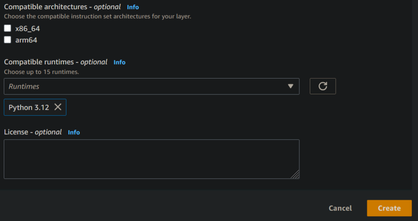Enable the x86_64 architecture checkbox
418x221 pixels.
pyautogui.click(x=8, y=28)
